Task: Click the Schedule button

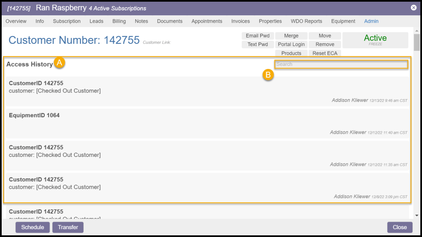Action: 33,227
